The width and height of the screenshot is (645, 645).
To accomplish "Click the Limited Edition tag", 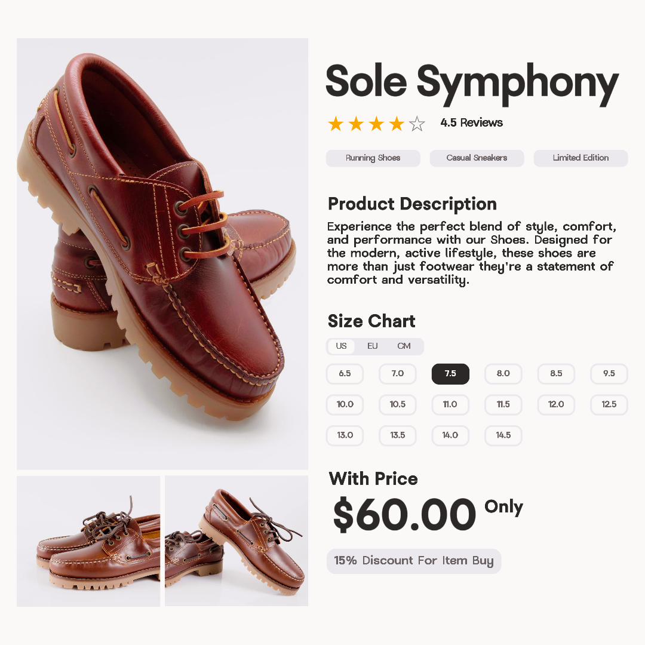I will click(580, 158).
